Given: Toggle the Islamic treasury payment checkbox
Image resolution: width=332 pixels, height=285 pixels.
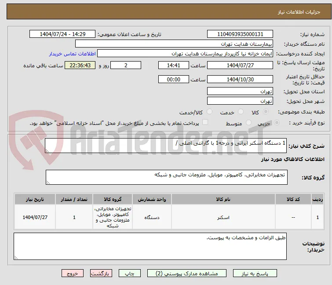Looking at the screenshot, I should coord(205,122).
